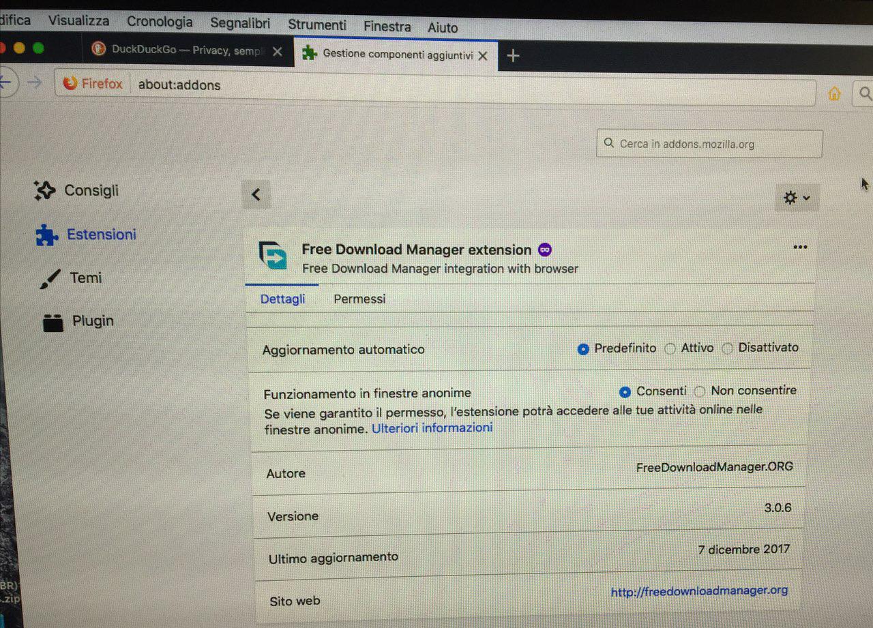Click the Cerca in addons.mozilla.org search field
The height and width of the screenshot is (628, 873).
(x=709, y=144)
